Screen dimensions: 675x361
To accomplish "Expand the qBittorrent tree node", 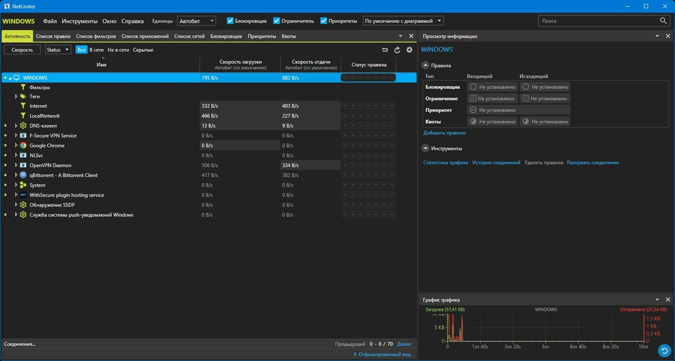I will click(x=16, y=175).
